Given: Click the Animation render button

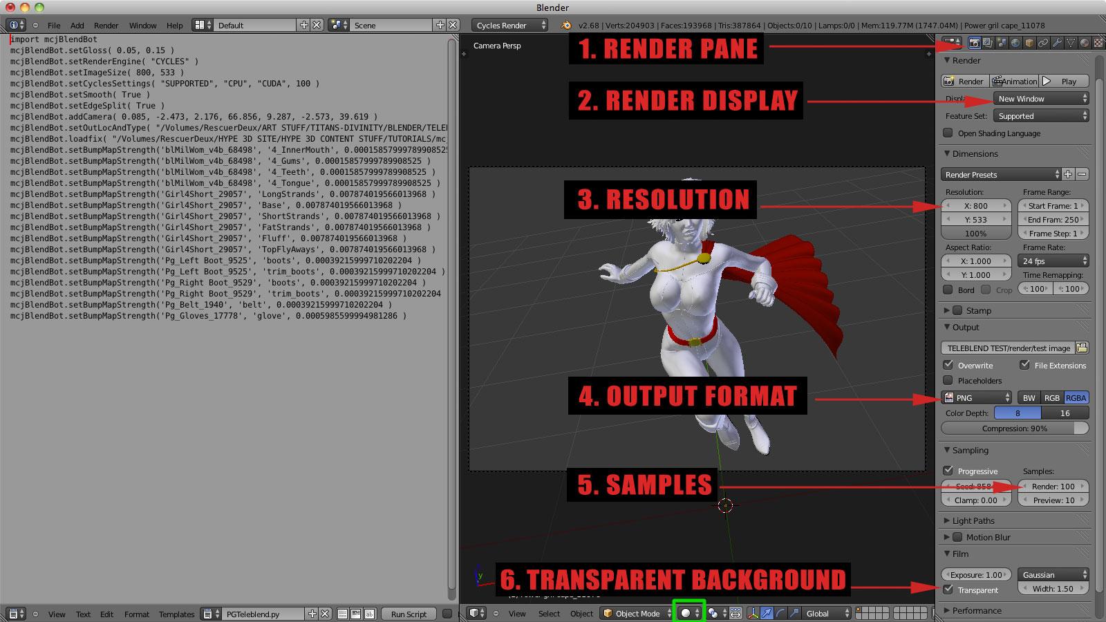Looking at the screenshot, I should 1014,81.
